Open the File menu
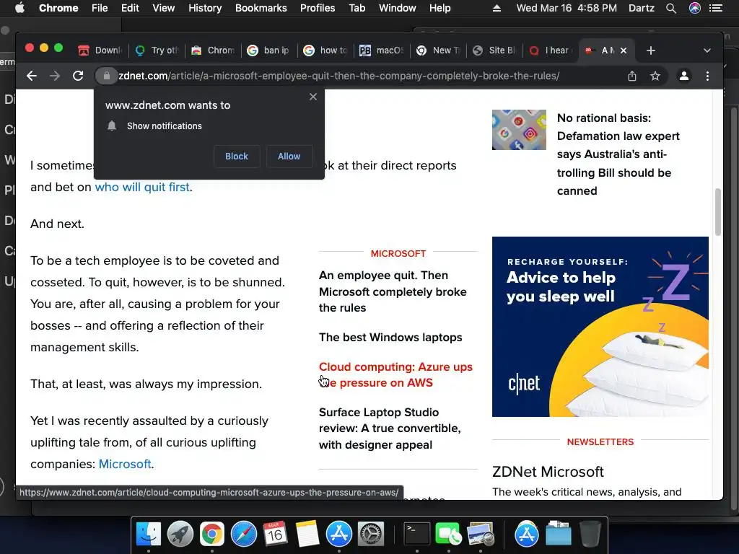 [x=100, y=8]
